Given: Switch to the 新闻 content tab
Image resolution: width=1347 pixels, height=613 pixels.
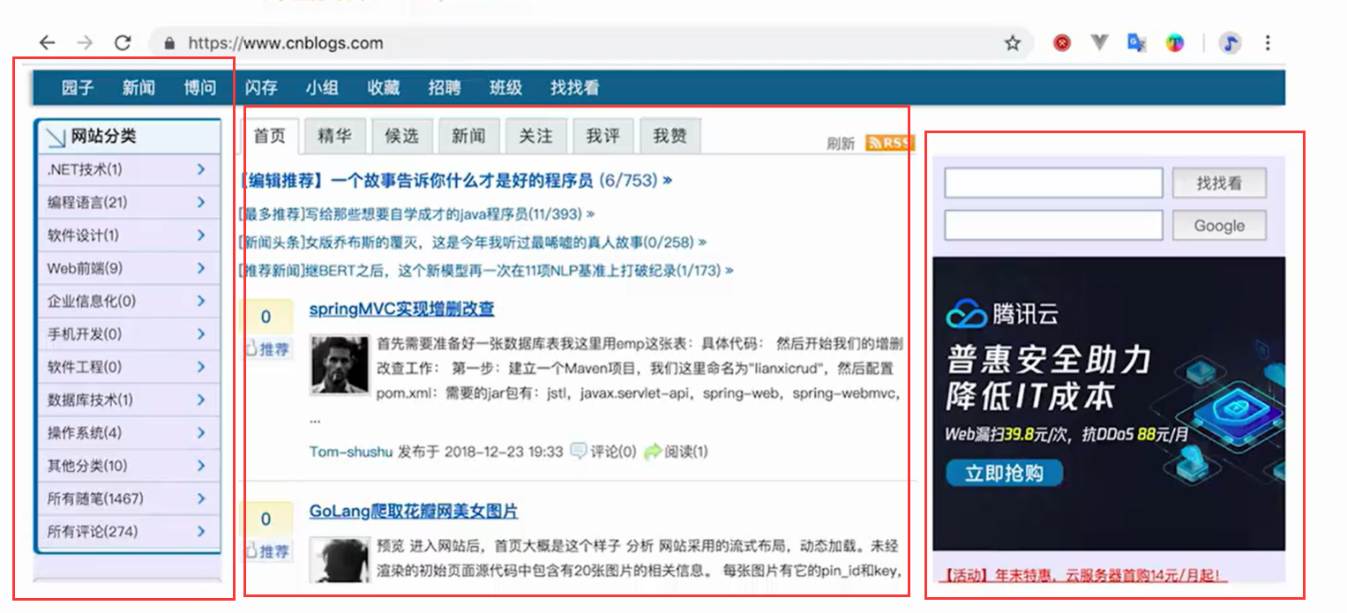Looking at the screenshot, I should 468,136.
